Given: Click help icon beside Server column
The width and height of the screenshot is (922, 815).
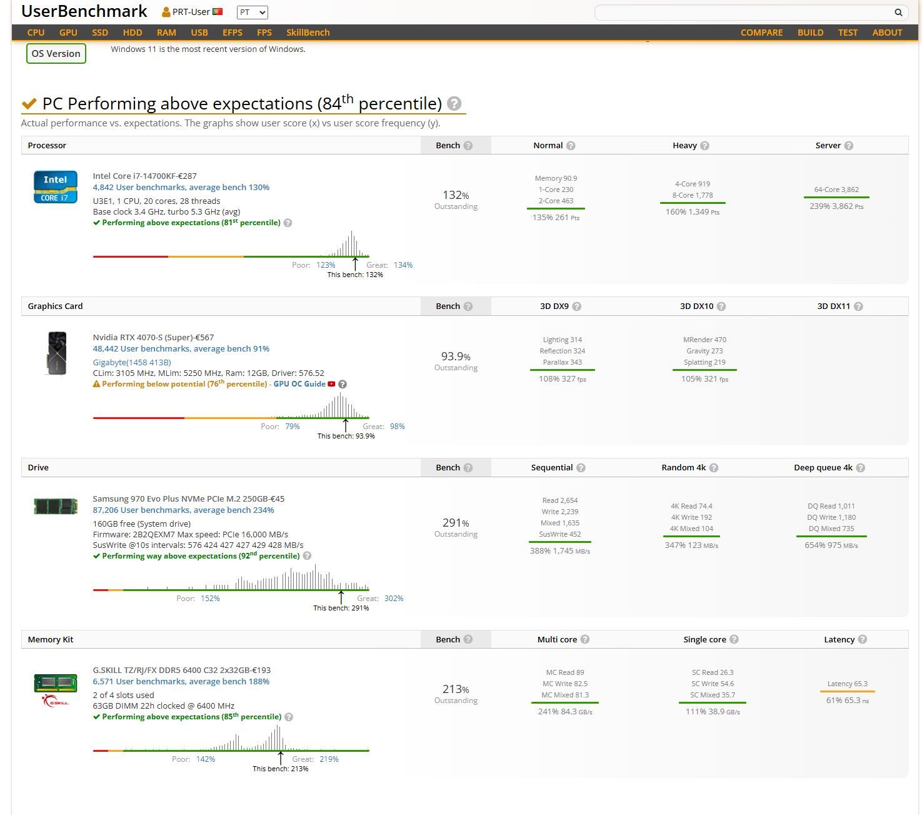Looking at the screenshot, I should 849,146.
